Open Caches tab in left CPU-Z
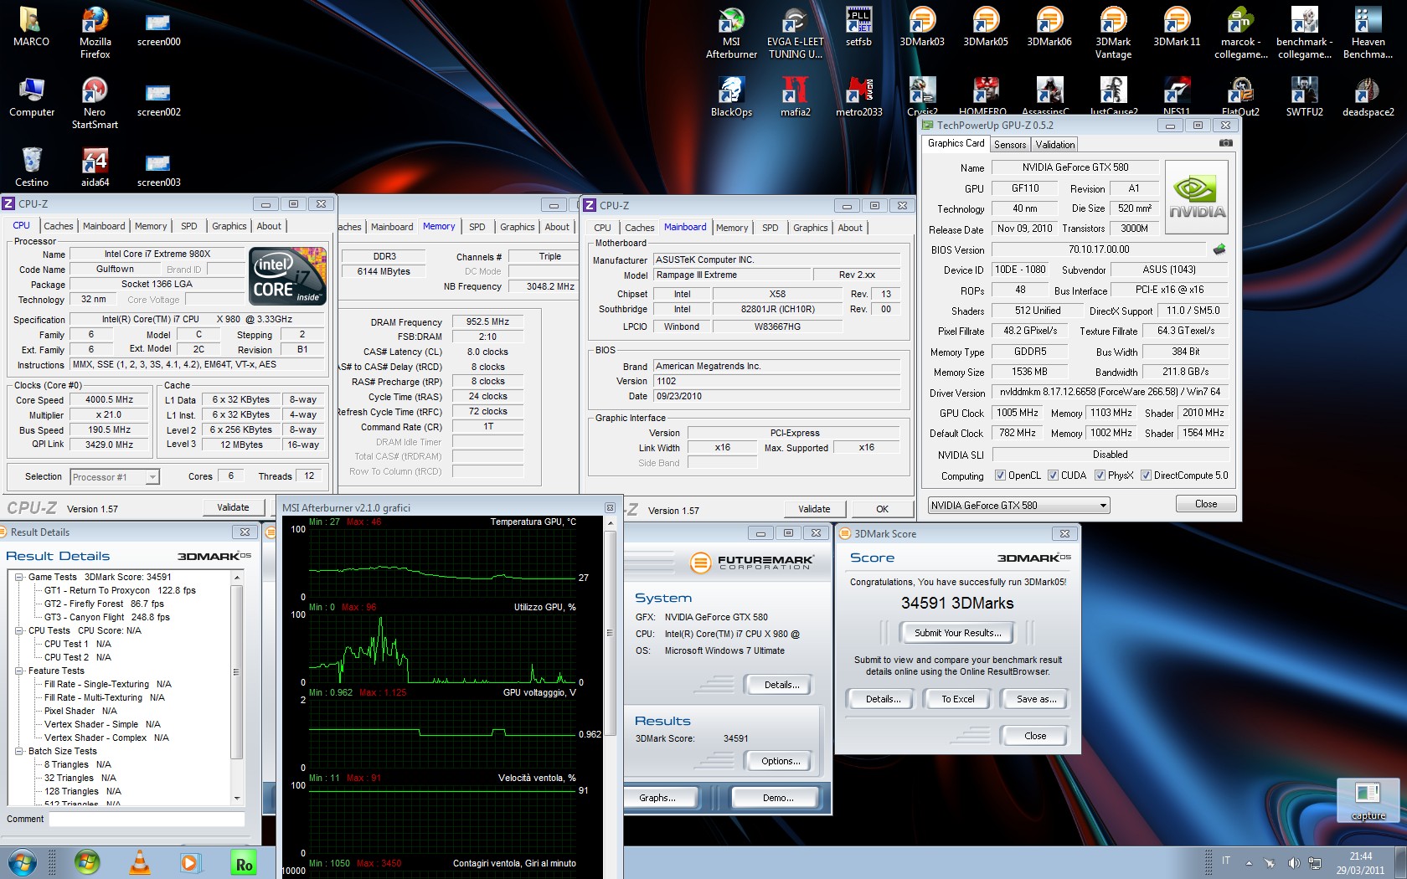 [59, 226]
